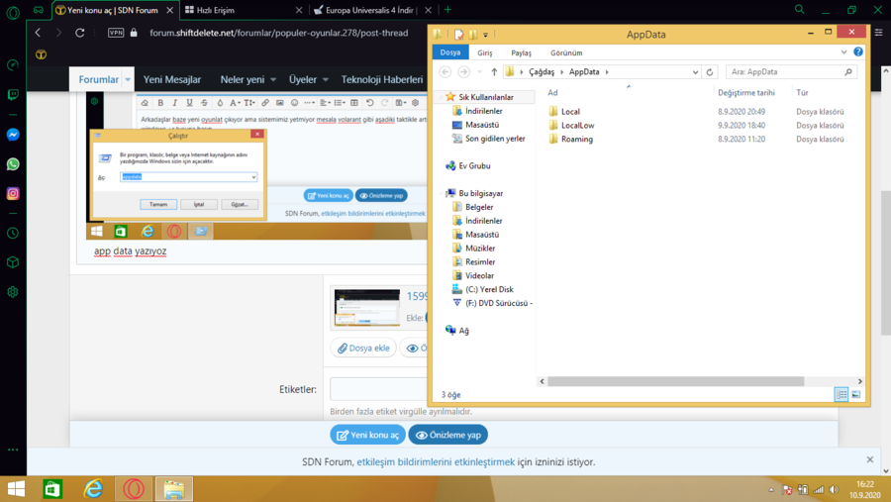Screen dimensions: 891x502
Task: Switch to details view in Explorer
Action: 841,394
